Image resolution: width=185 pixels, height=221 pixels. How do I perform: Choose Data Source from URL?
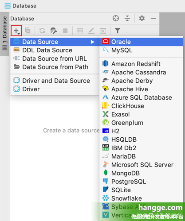55,58
